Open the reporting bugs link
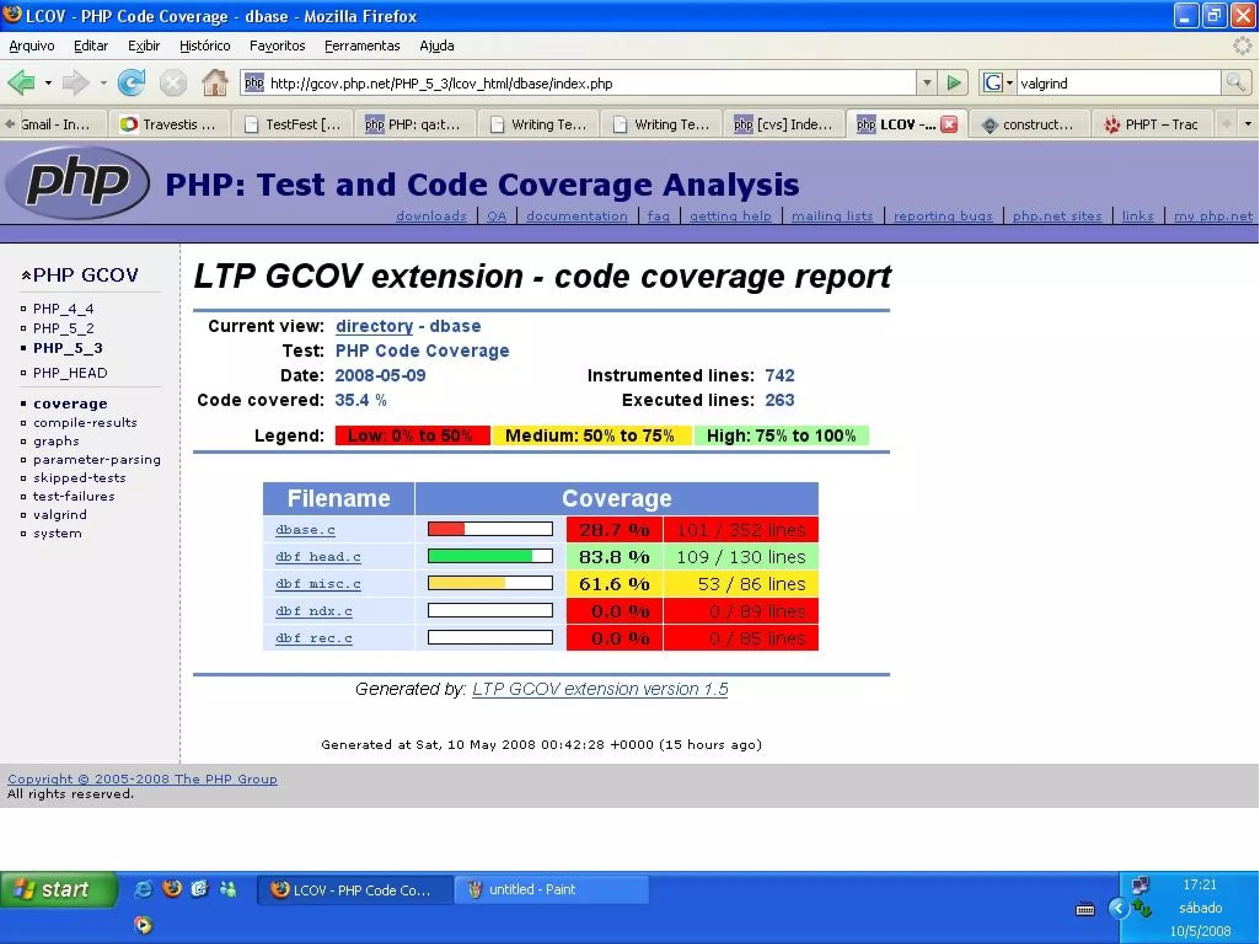The height and width of the screenshot is (944, 1259). [943, 216]
